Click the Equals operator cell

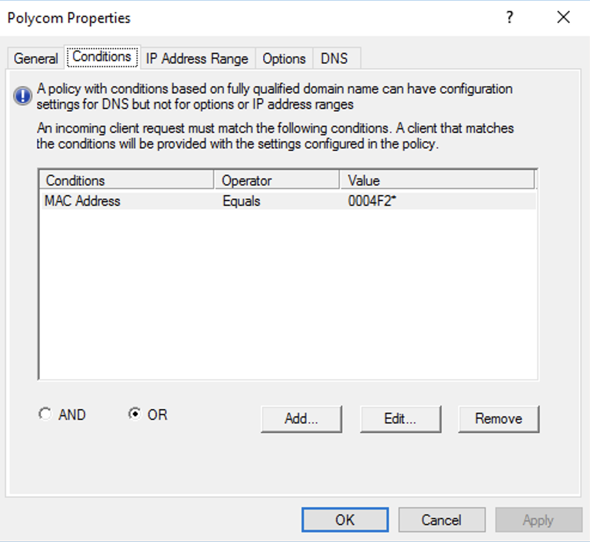[242, 201]
